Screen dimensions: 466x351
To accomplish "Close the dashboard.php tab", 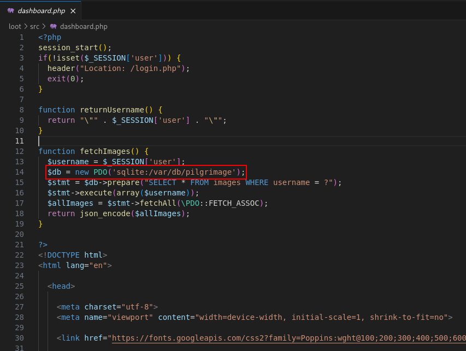I will click(73, 11).
